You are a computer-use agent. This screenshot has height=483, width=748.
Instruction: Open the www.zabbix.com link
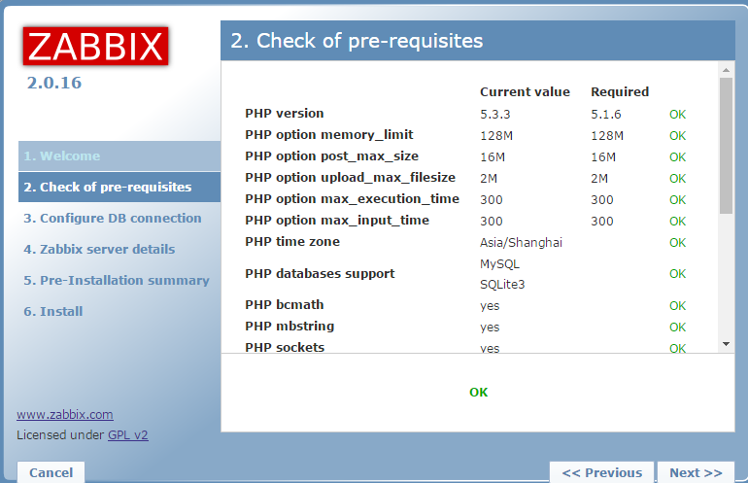[x=64, y=414]
